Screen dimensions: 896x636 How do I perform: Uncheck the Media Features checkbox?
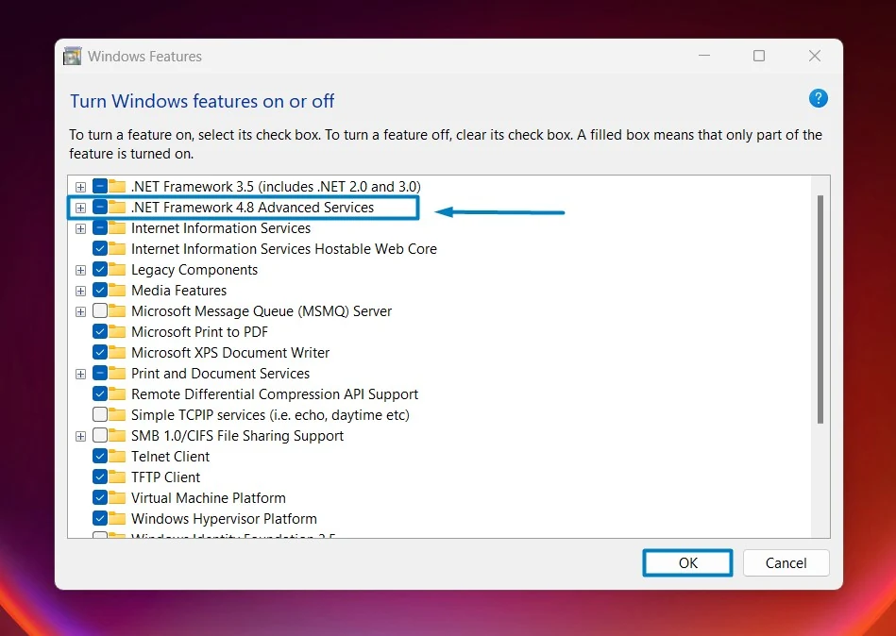[100, 290]
